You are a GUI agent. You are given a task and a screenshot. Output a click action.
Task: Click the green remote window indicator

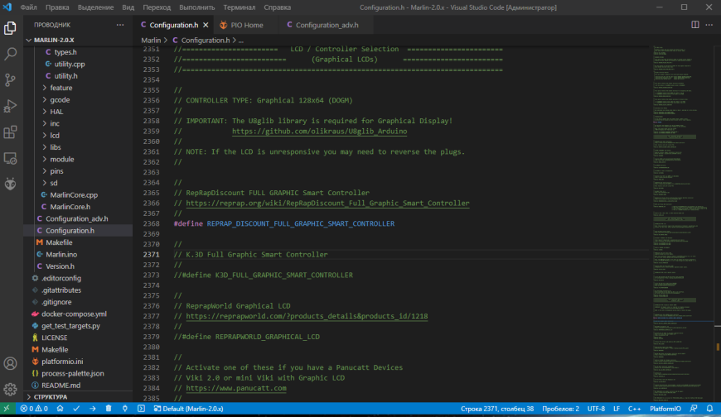click(x=7, y=408)
